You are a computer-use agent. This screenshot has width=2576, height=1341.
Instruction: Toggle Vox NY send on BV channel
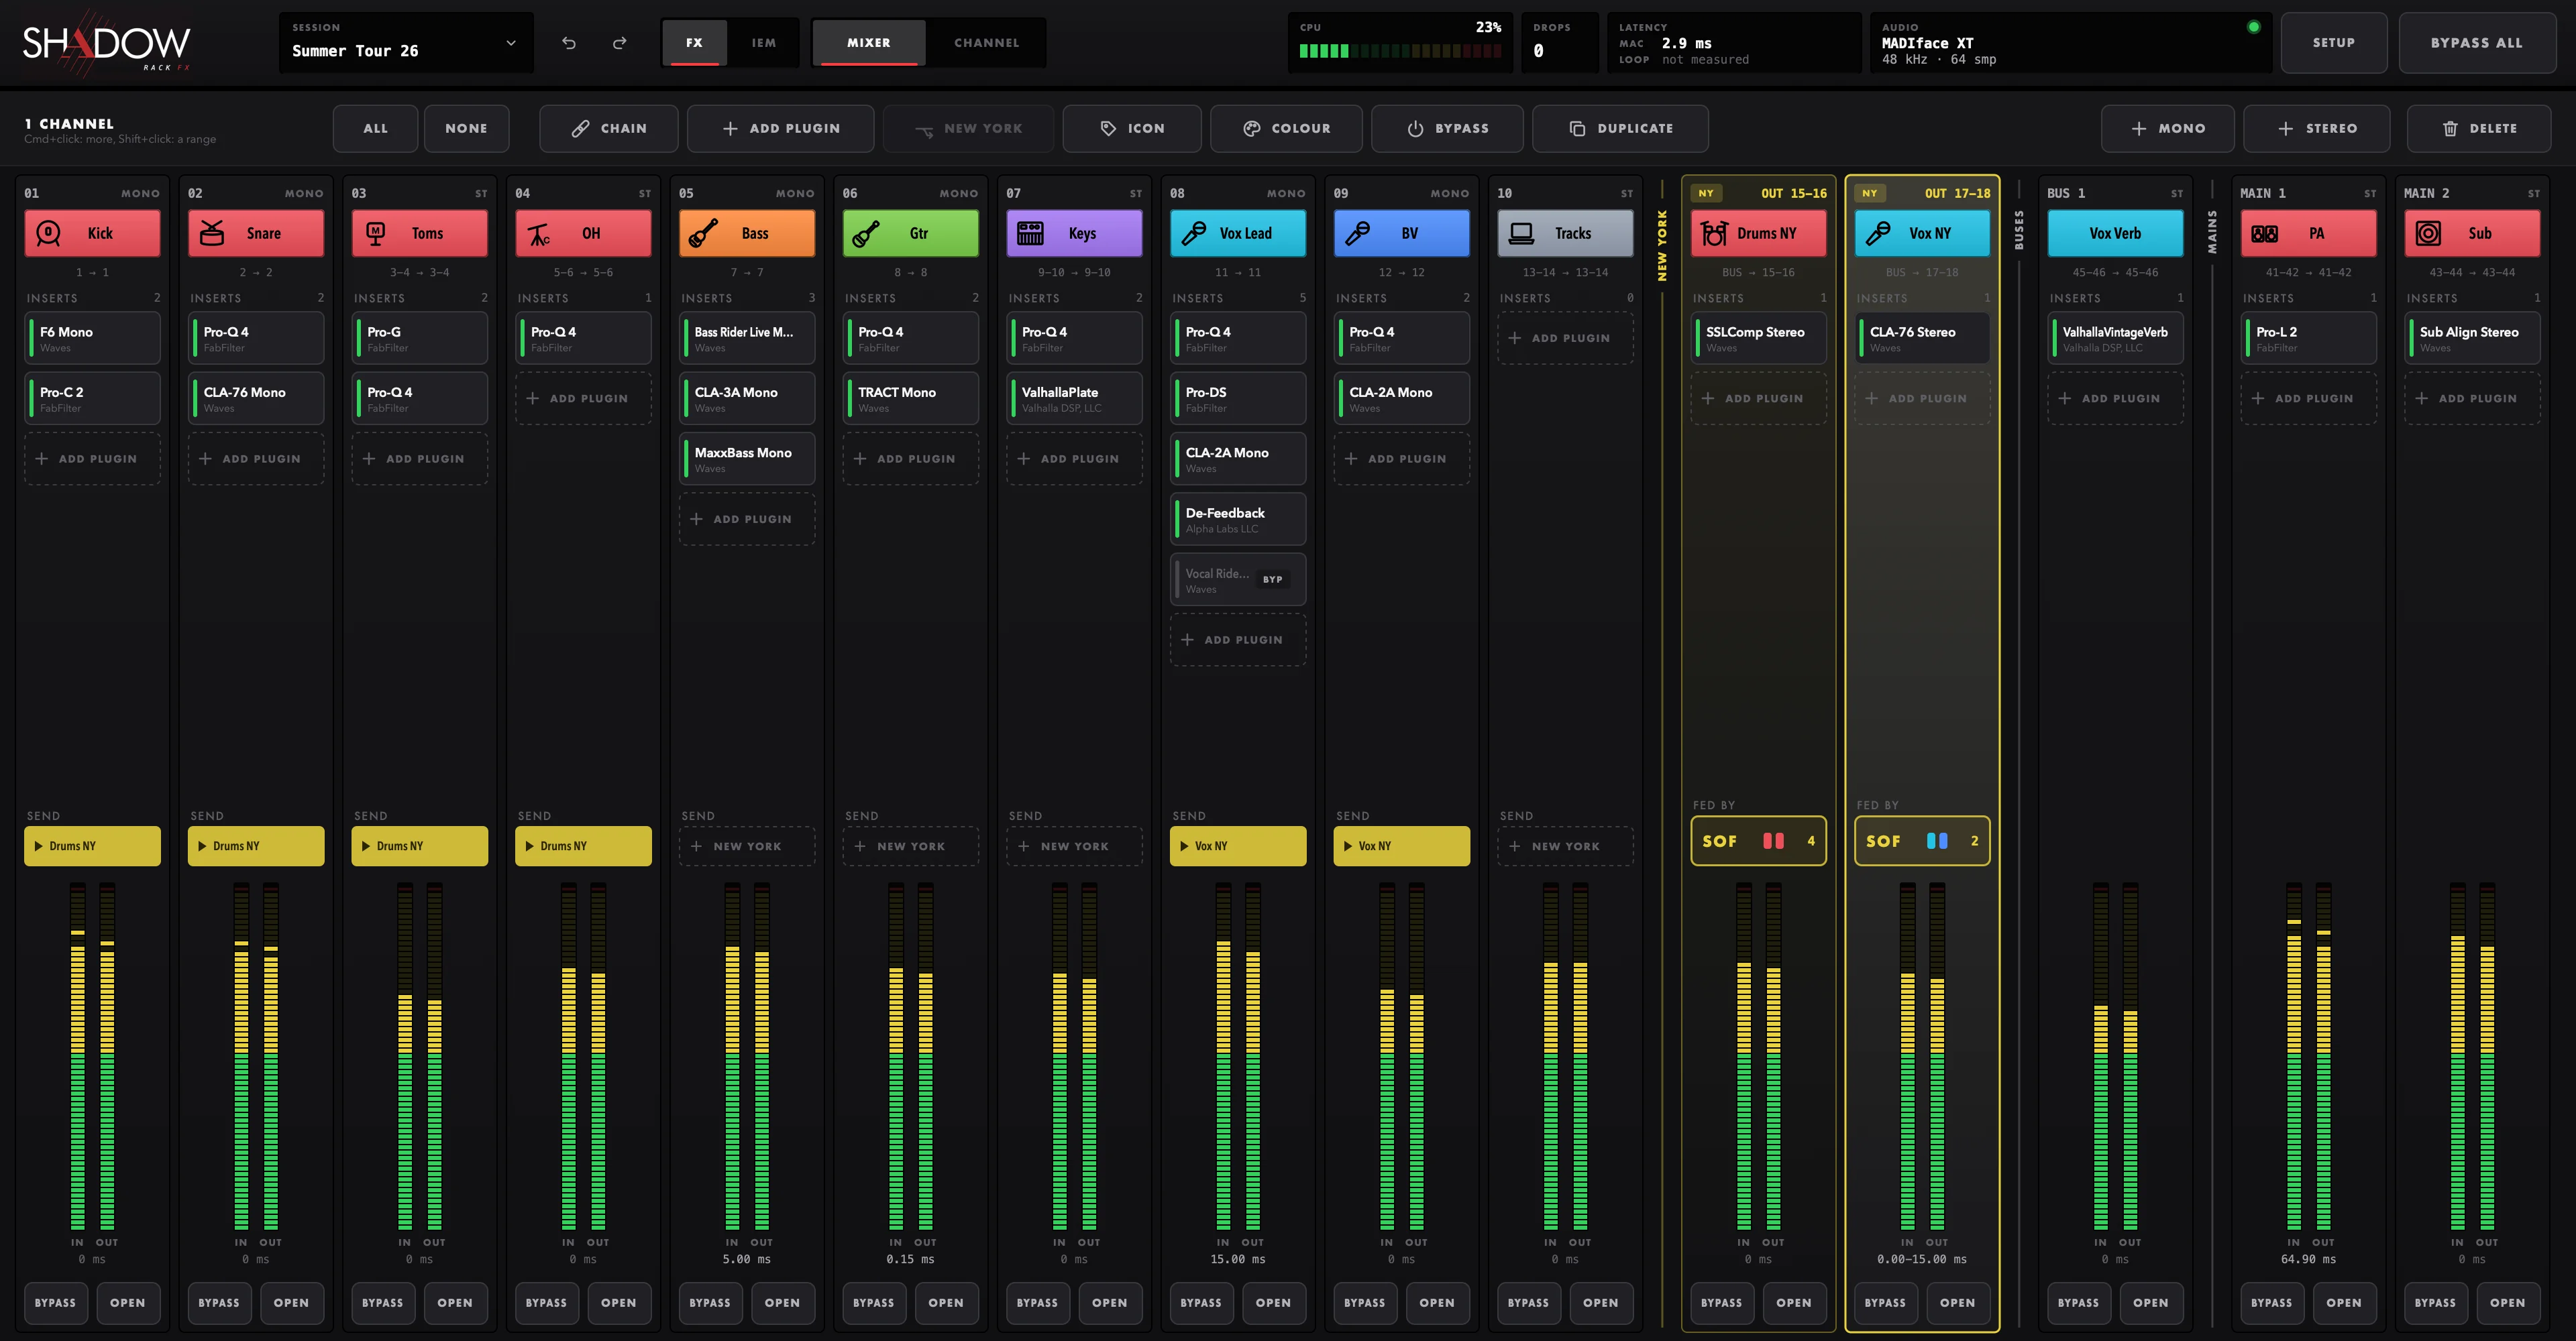coord(1401,846)
